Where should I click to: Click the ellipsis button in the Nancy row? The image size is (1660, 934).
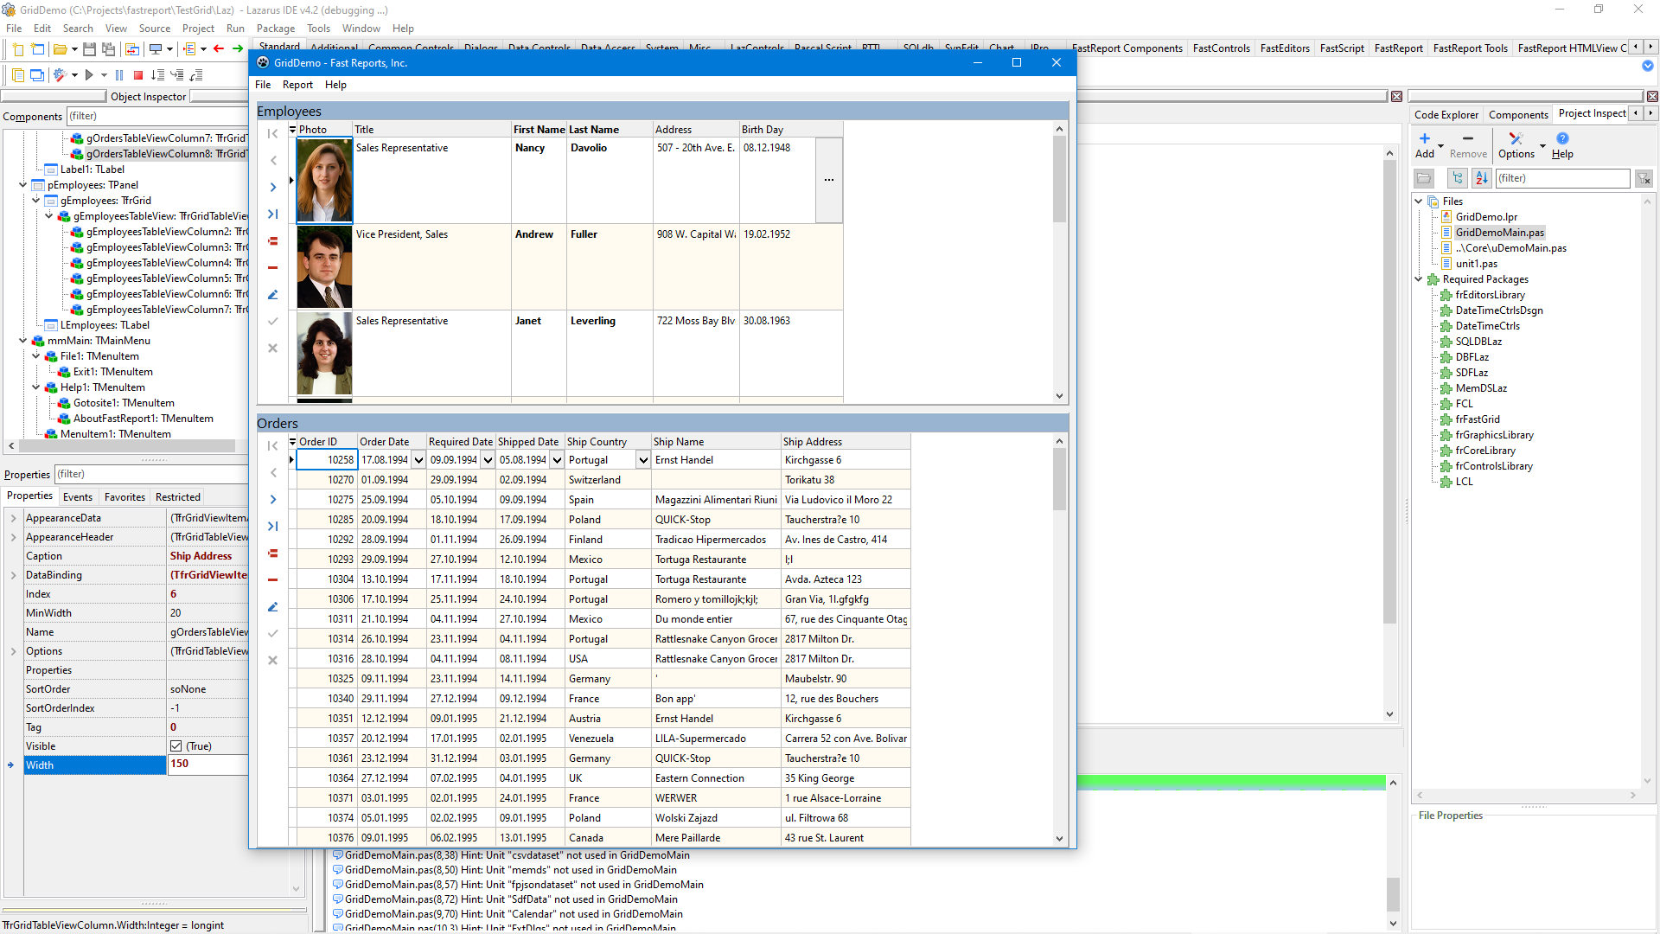pos(828,180)
